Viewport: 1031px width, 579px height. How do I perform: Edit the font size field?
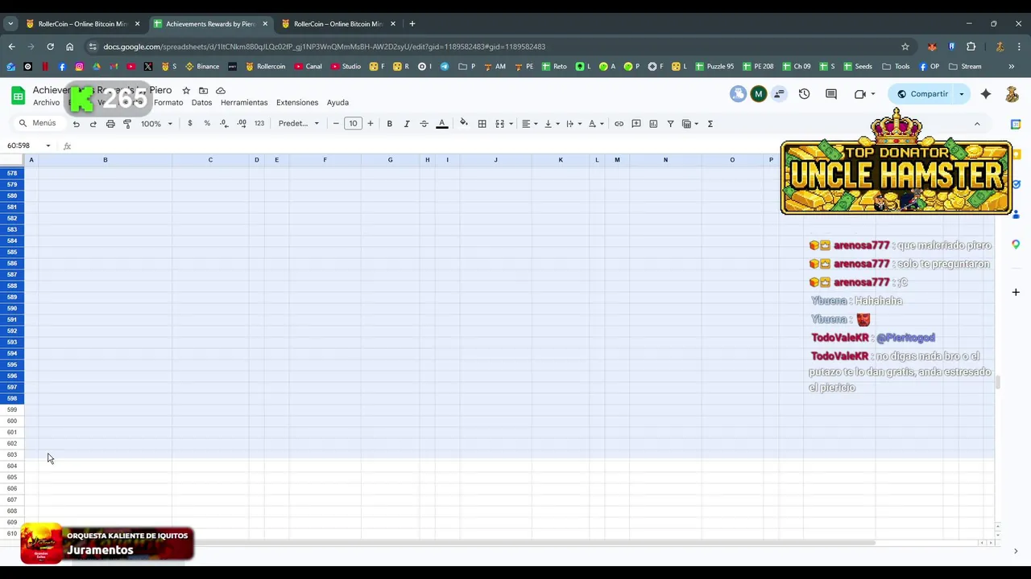pos(353,124)
